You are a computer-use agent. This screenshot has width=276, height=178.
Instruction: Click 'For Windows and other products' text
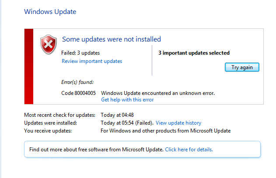pos(136,131)
